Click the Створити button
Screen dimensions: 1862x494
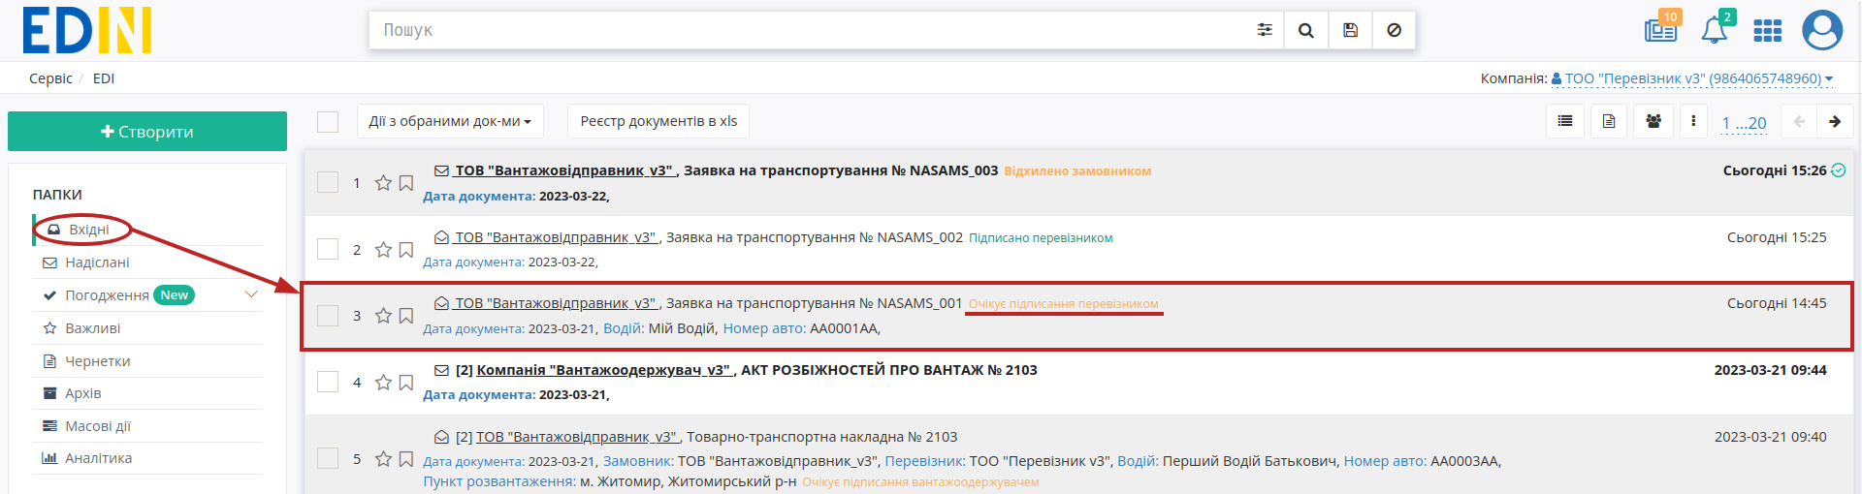(147, 132)
